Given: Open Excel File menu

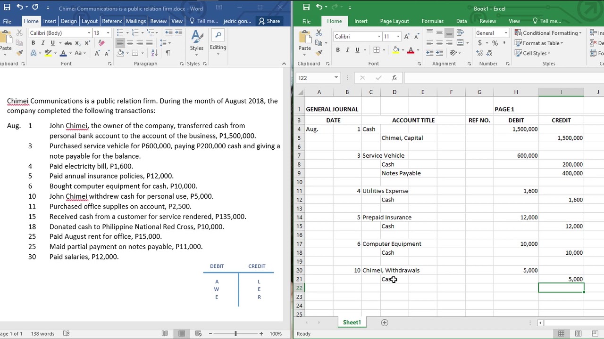Looking at the screenshot, I should 306,21.
